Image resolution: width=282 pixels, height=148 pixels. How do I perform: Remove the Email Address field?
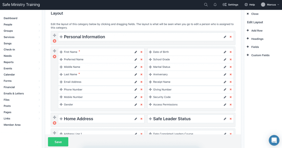[x=141, y=82]
